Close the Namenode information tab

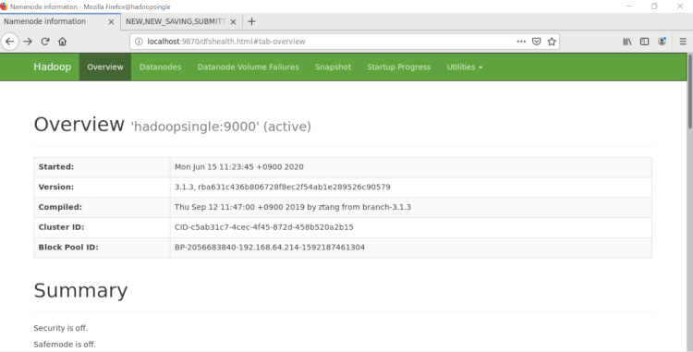[111, 21]
